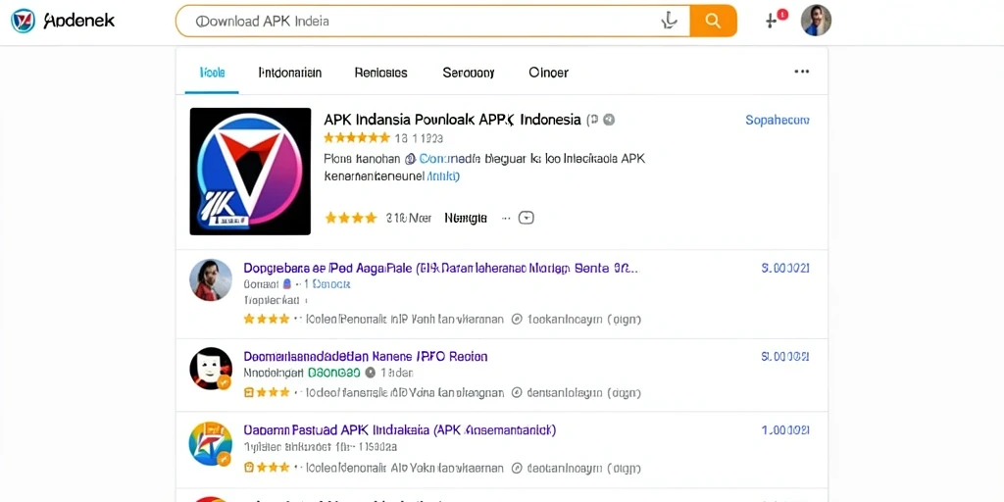Viewport: 1004px width, 502px height.
Task: Click into the Download APK search field
Action: click(x=423, y=22)
